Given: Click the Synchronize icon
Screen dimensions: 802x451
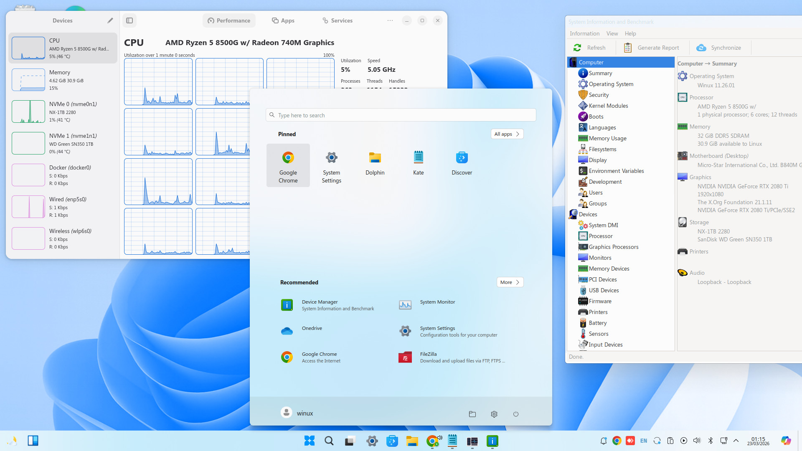Looking at the screenshot, I should 701,48.
